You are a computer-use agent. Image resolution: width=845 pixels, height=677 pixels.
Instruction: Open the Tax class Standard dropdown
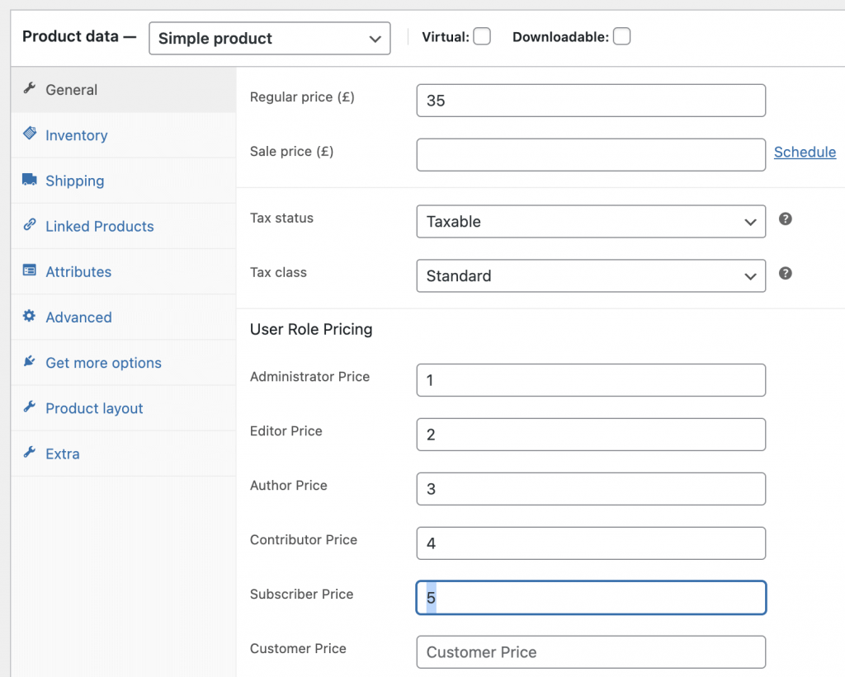coord(590,276)
